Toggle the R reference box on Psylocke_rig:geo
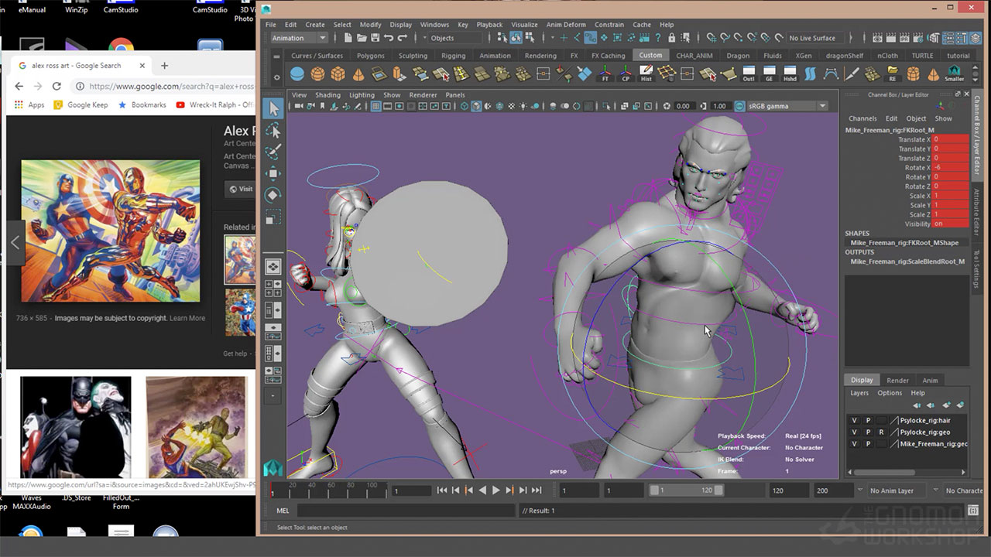Image resolution: width=991 pixels, height=557 pixels. point(881,432)
